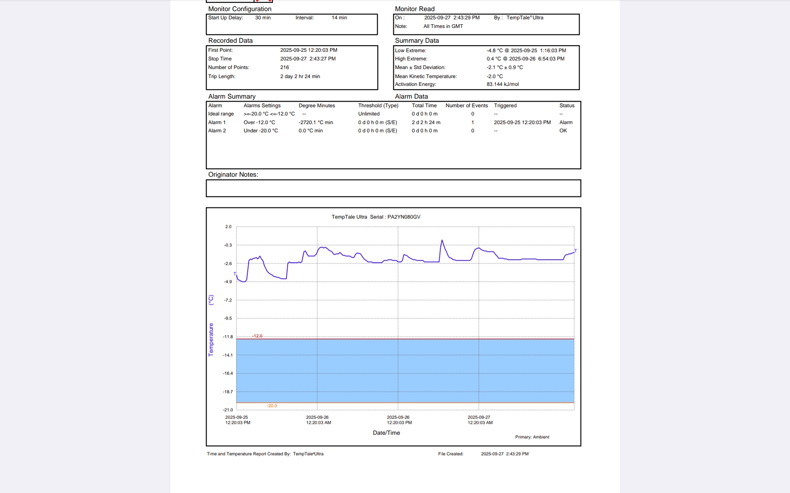Click the 2025-09-27 12:20:03 AM axis tick label
This screenshot has width=790, height=493.
(x=480, y=420)
